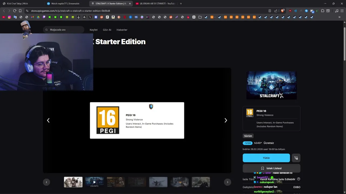Select the fifth snowy scene thumbnail
The width and height of the screenshot is (346, 194).
point(158,182)
